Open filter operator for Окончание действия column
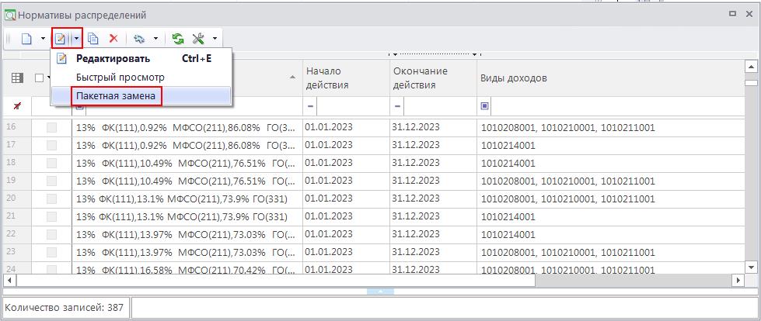The width and height of the screenshot is (761, 321). (397, 106)
